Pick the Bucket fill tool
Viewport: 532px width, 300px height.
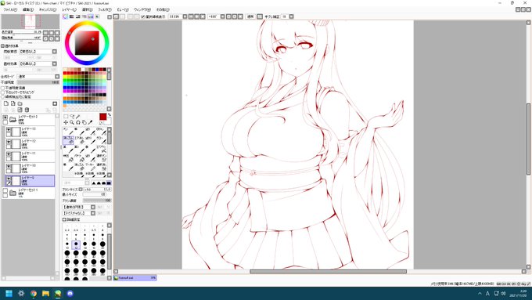79,159
